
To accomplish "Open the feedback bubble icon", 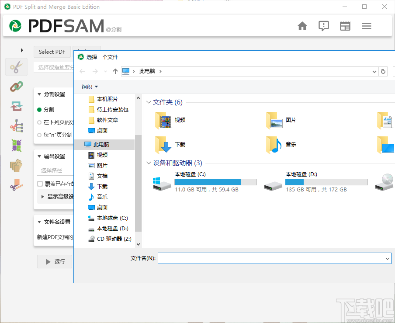I will 323,26.
